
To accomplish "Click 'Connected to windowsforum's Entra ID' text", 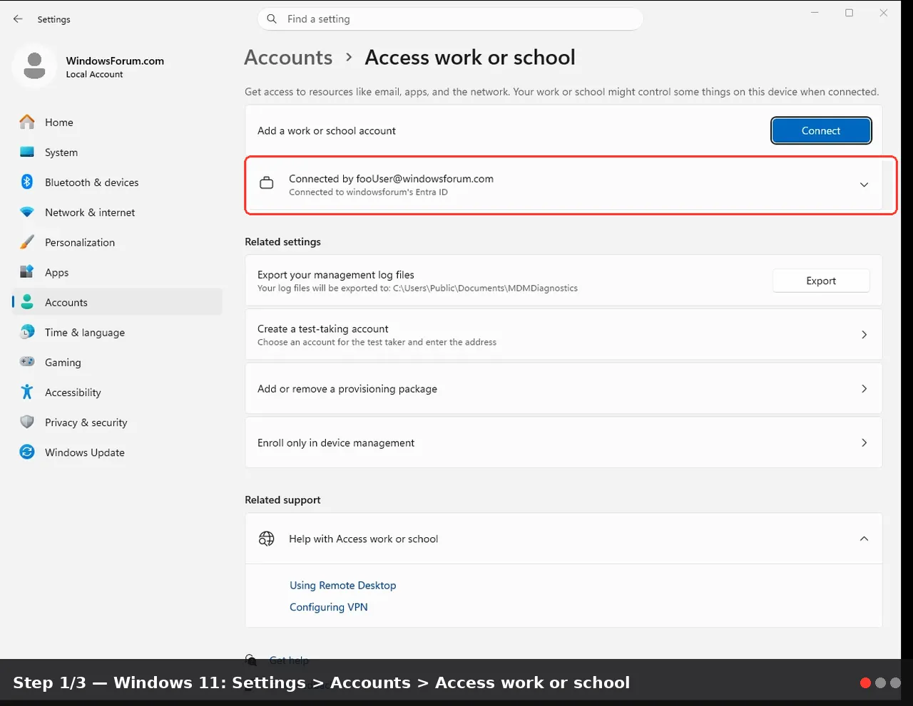I will pyautogui.click(x=368, y=192).
